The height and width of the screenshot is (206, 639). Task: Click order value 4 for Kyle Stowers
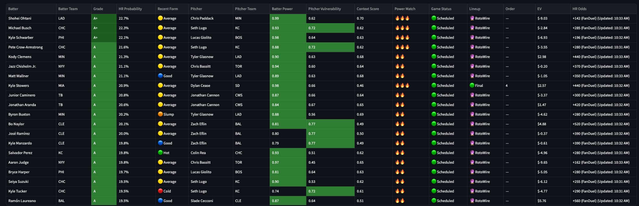coord(507,86)
